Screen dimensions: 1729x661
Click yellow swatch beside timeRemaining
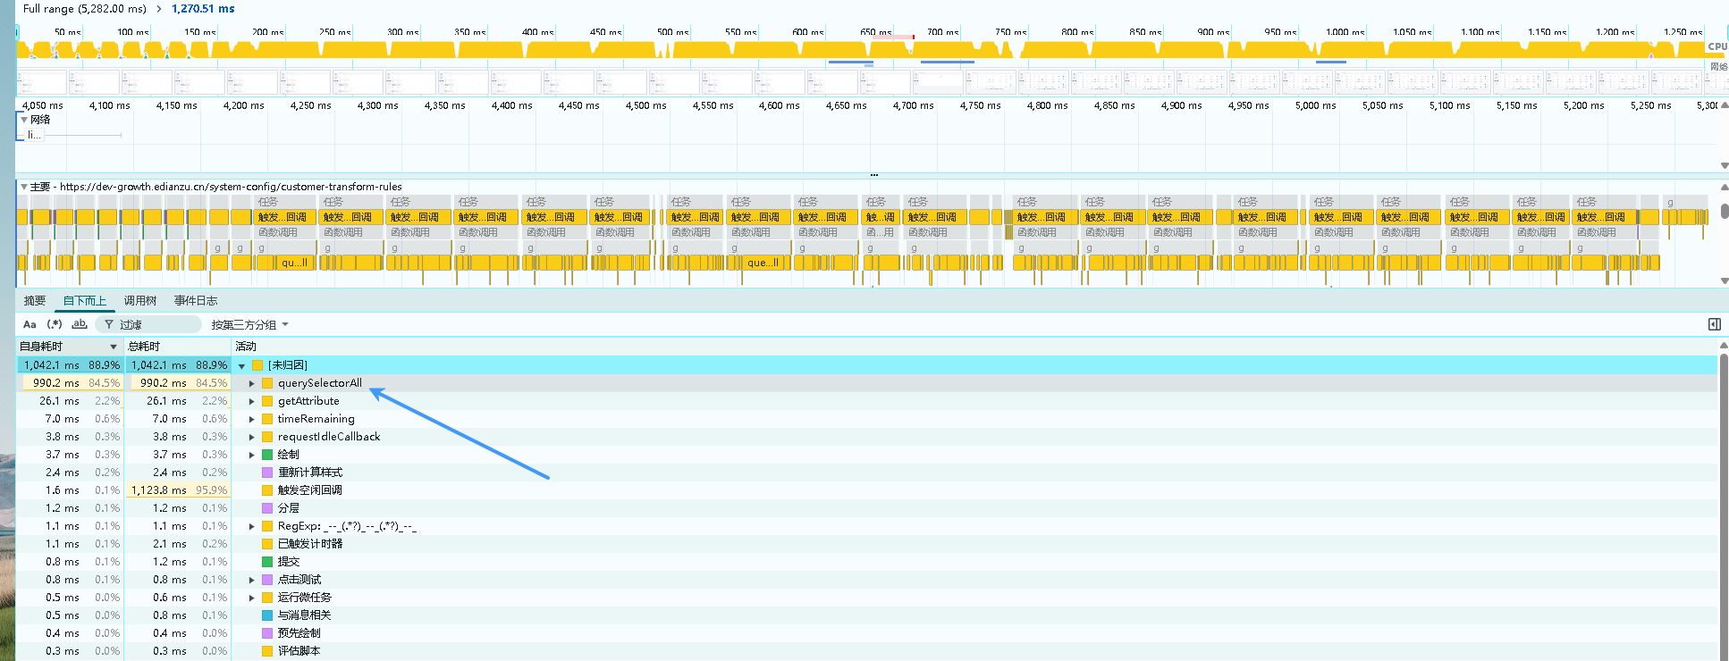(267, 419)
